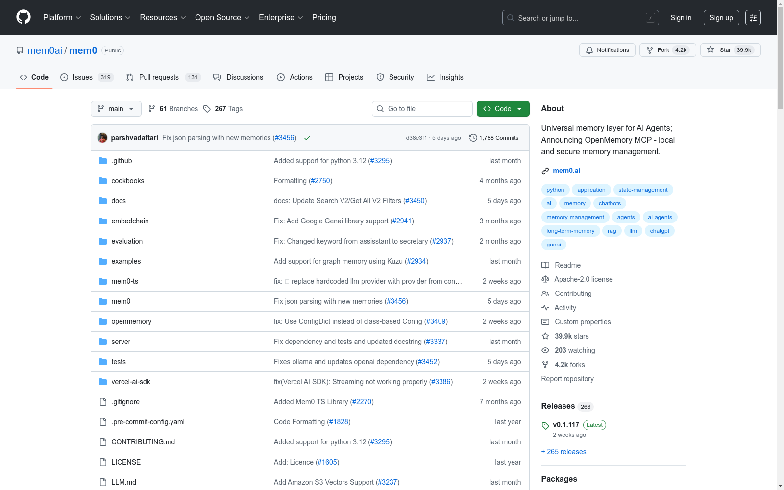Open the main branch selector dropdown

(x=116, y=109)
